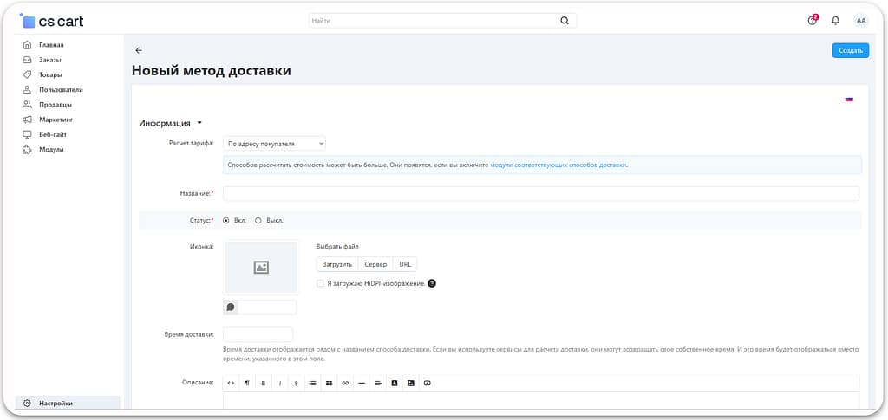Screen dimensions: 888x420
Task: Select the 'Вкл.' status radio button
Action: point(227,220)
